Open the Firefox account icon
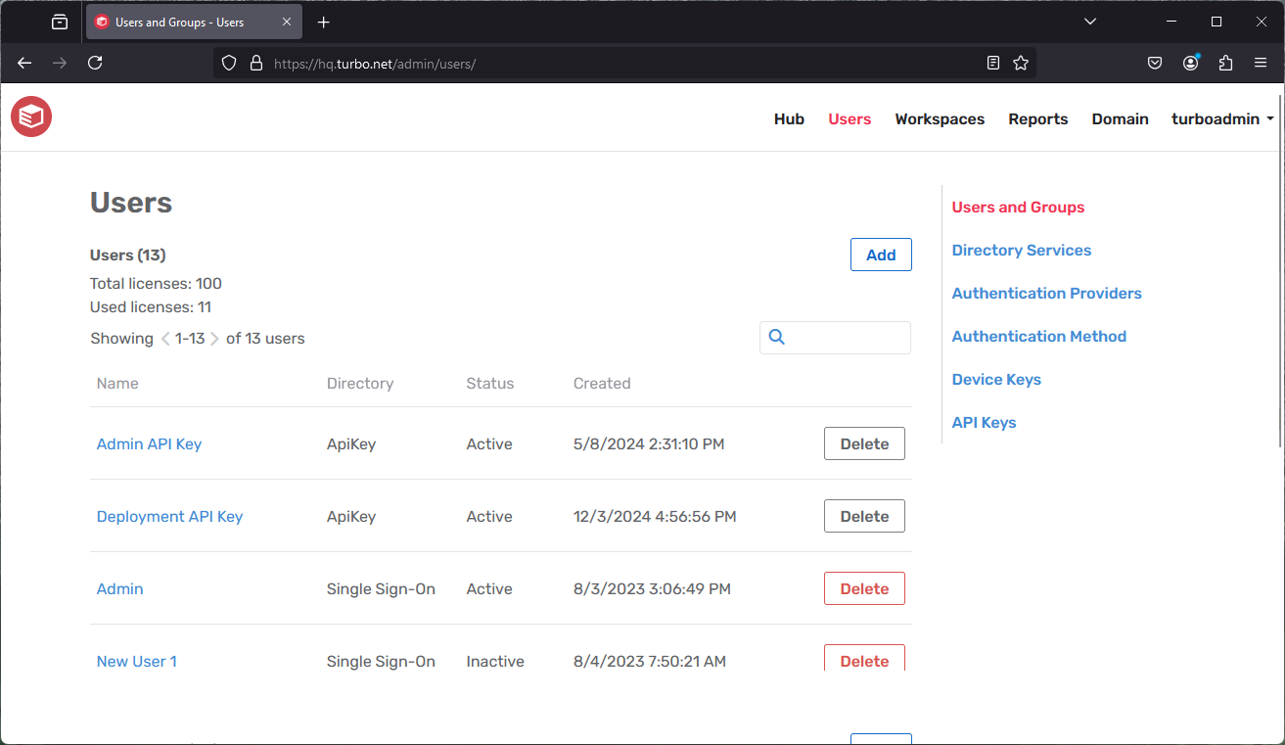 point(1190,62)
